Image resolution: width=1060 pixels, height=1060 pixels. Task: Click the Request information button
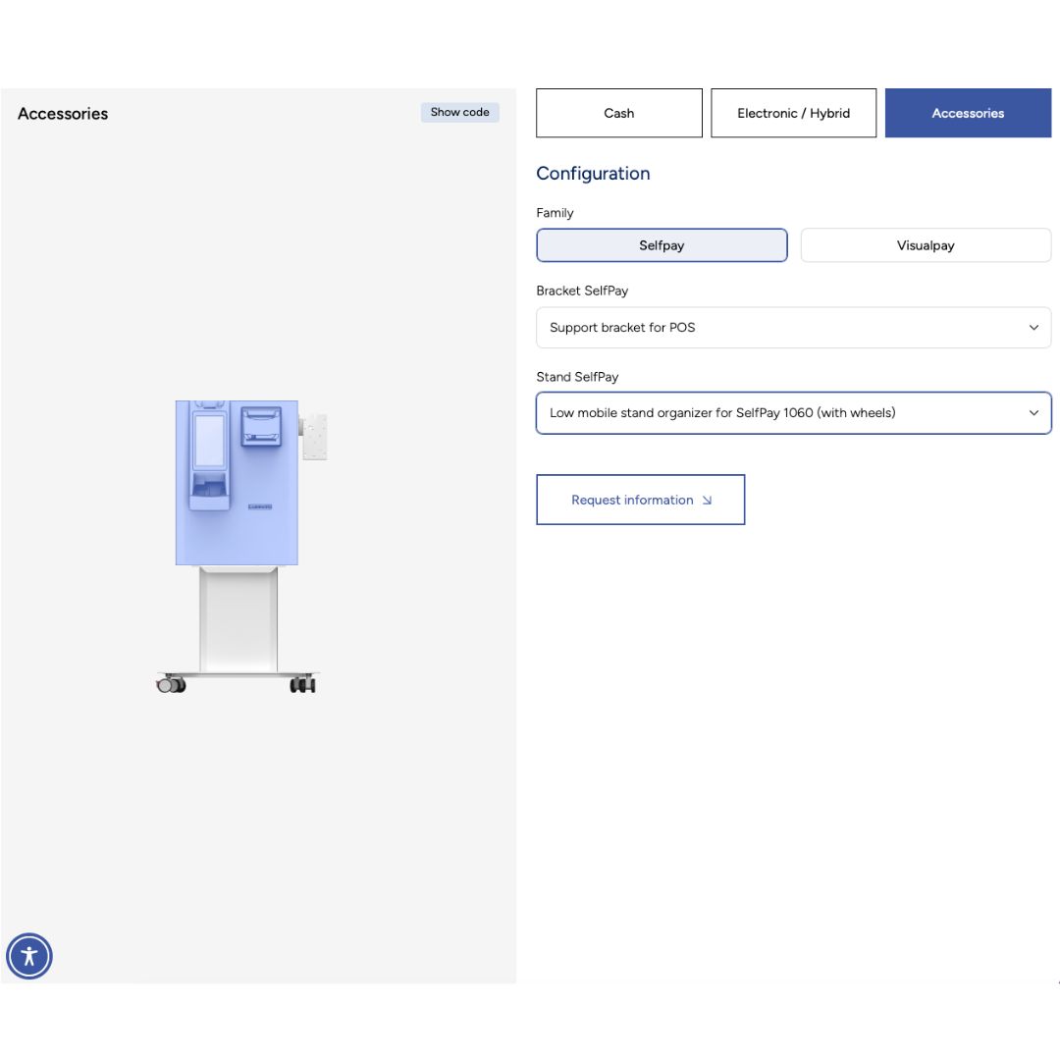640,500
